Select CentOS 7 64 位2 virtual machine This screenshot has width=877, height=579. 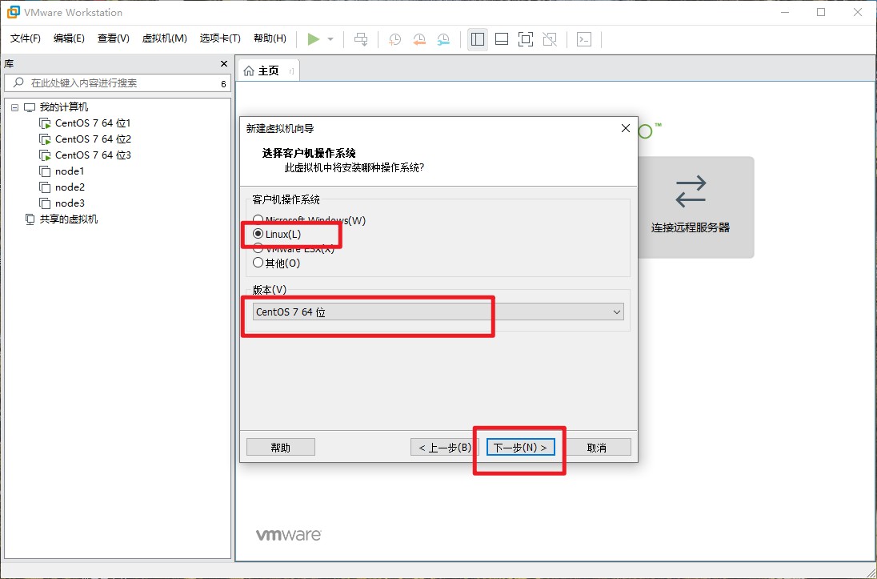coord(93,139)
